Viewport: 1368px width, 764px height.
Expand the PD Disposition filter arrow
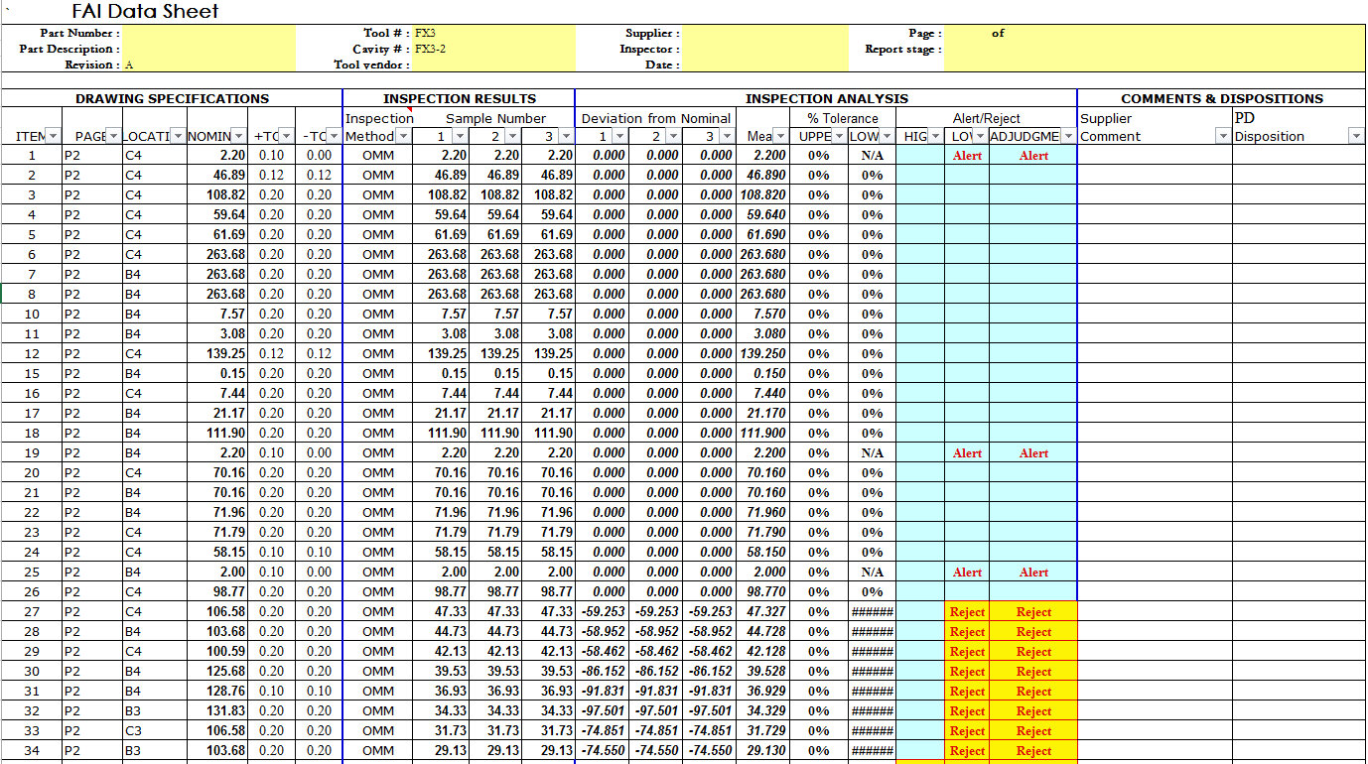[x=1356, y=136]
